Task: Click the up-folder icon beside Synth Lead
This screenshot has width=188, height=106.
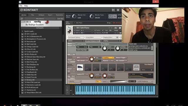Action: [x=22, y=32]
